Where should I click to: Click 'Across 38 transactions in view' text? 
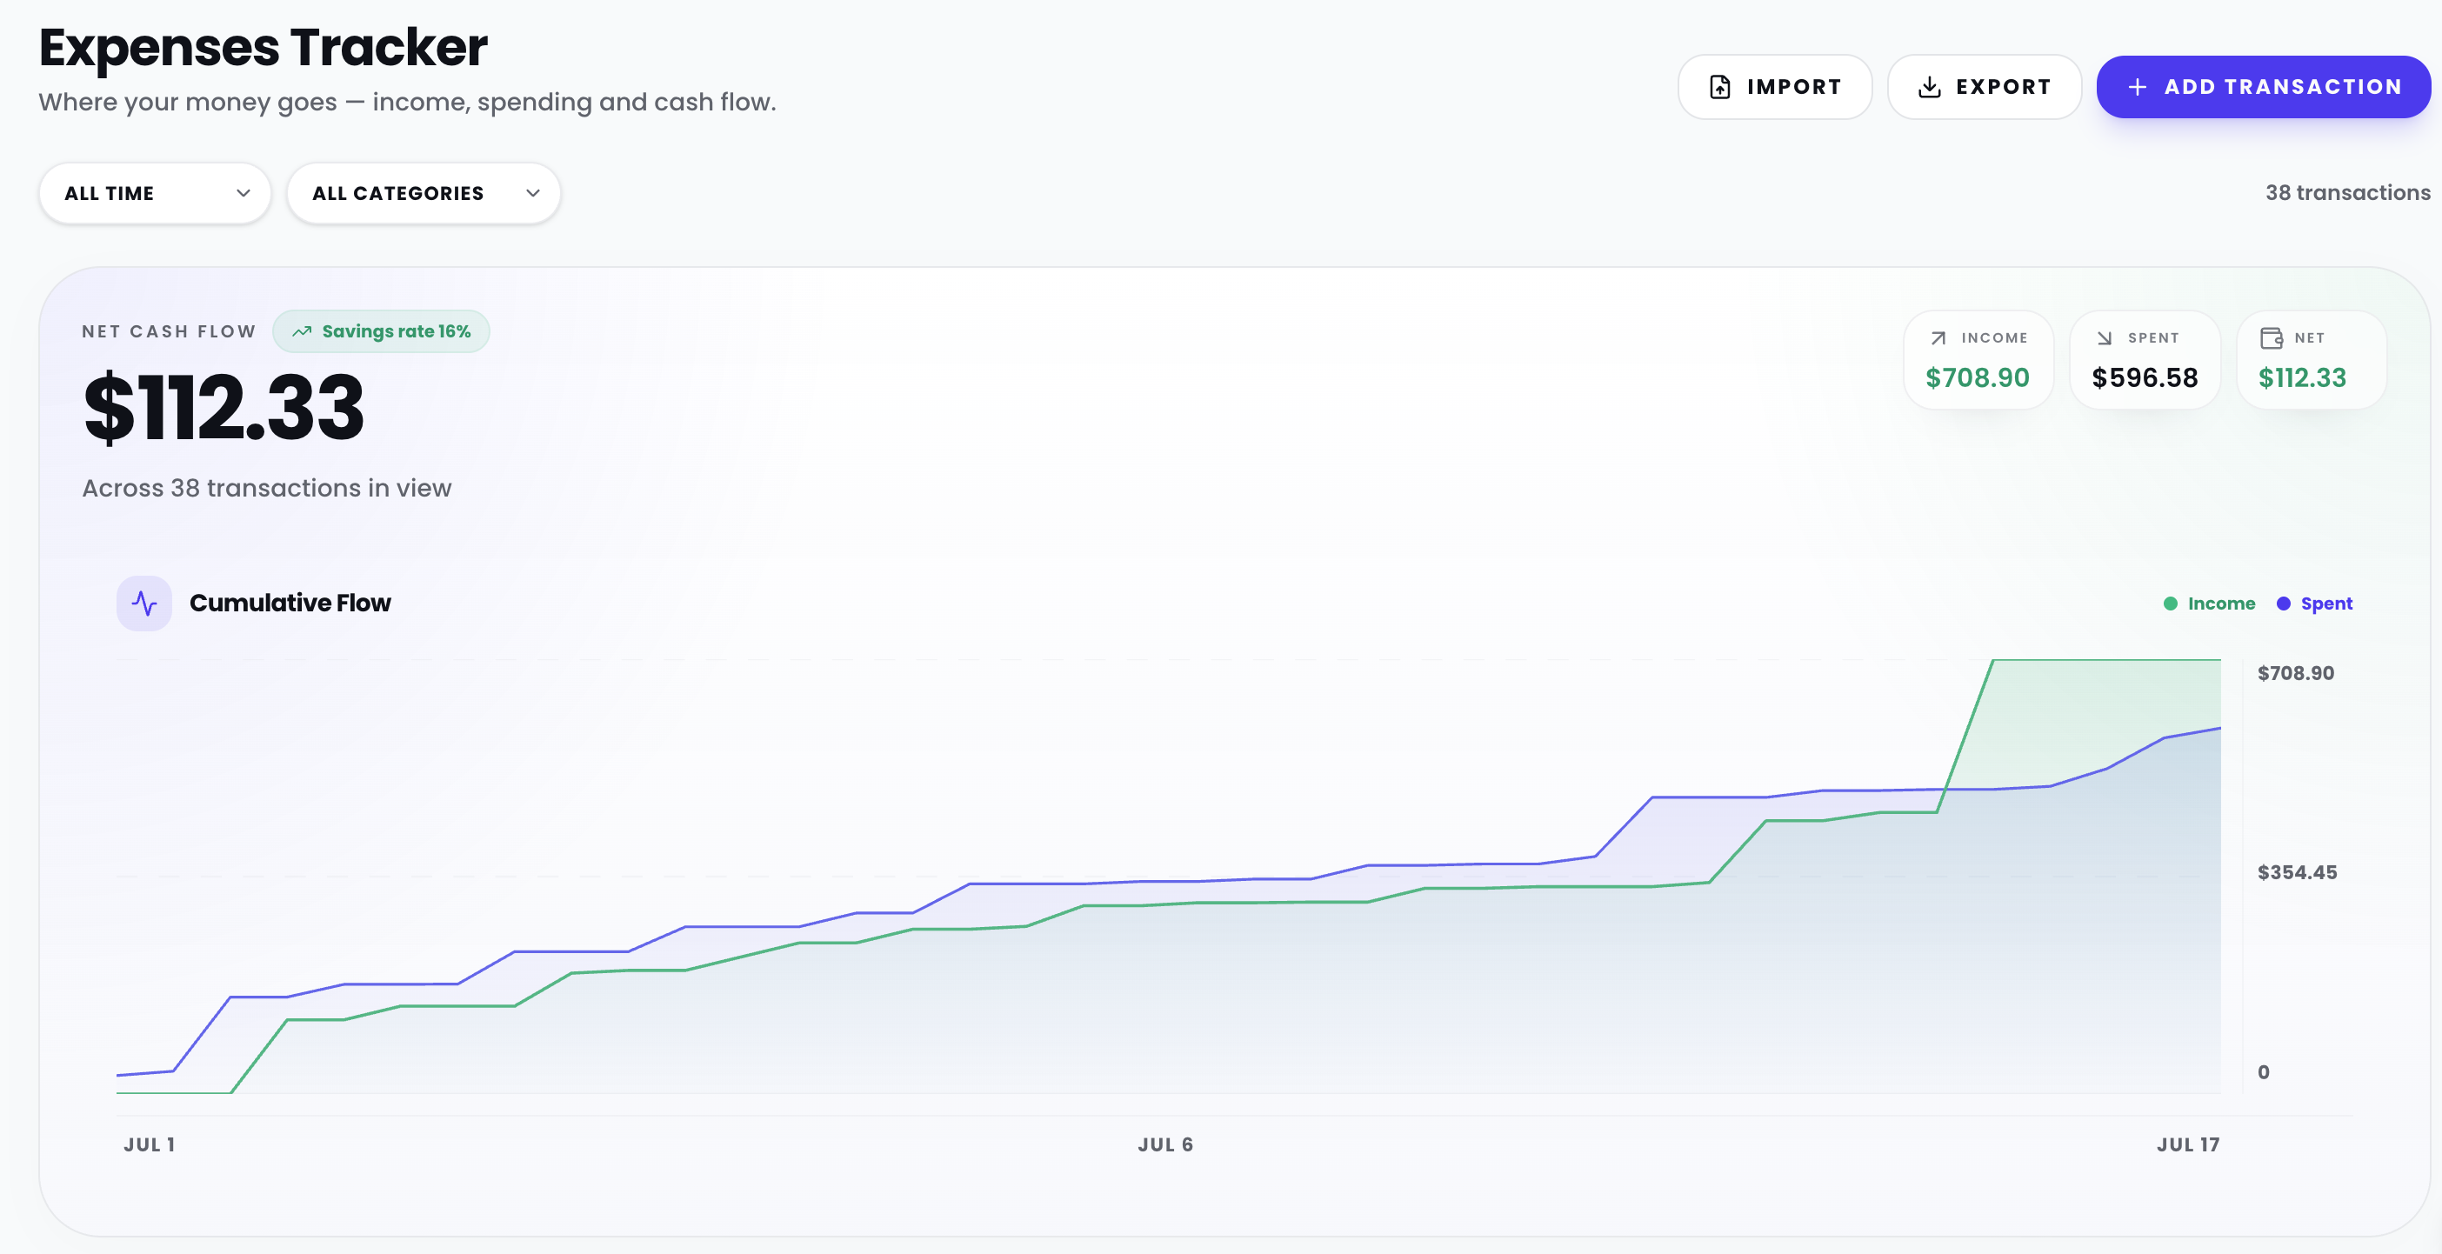[x=266, y=488]
